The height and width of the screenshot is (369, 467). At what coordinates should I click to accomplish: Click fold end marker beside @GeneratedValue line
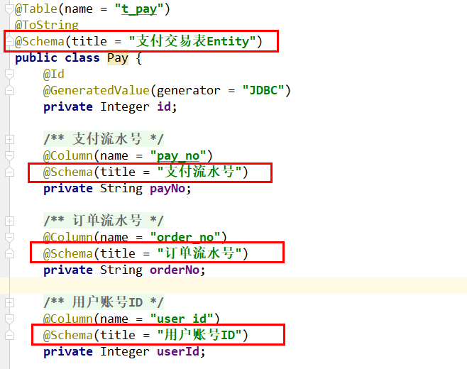(x=9, y=91)
